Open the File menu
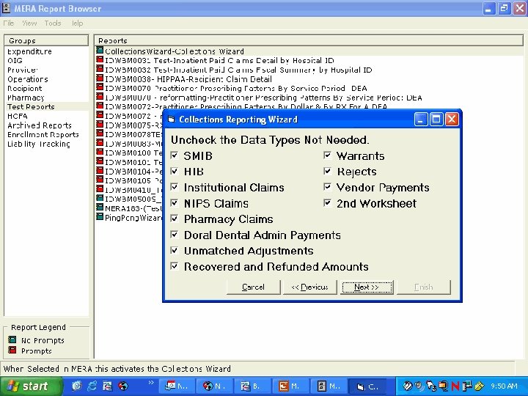Screen dimensions: 528x396 [x=9, y=23]
